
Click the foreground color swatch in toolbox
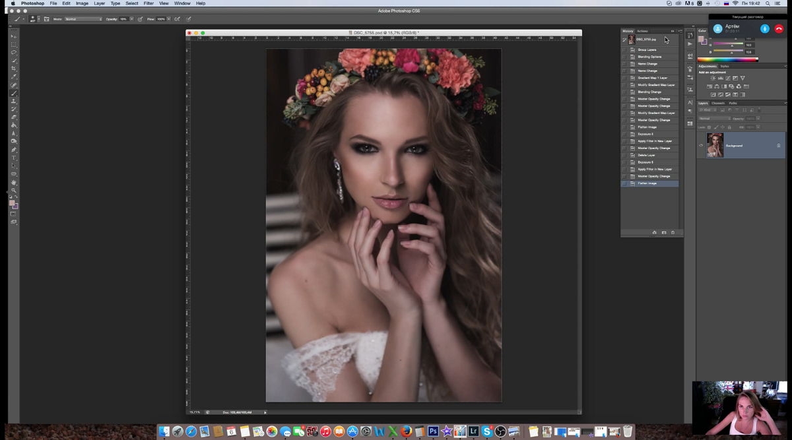[11, 203]
